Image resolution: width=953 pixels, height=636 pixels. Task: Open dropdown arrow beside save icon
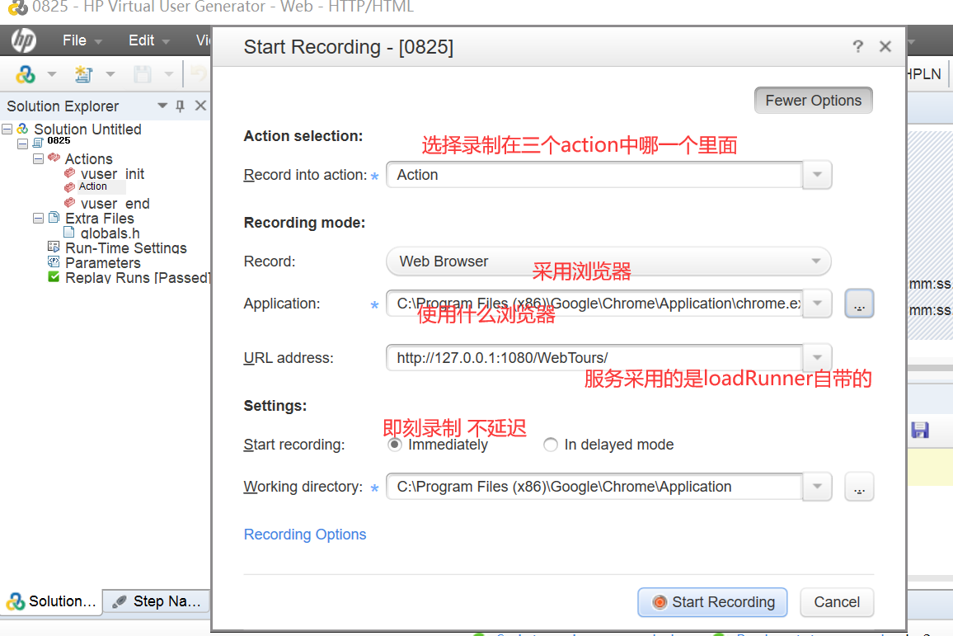169,74
